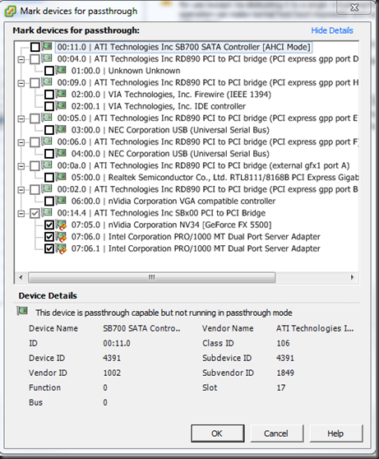This screenshot has width=379, height=459.
Task: Select the VIA Firewire (IEEE 1394) row
Action: (x=171, y=95)
